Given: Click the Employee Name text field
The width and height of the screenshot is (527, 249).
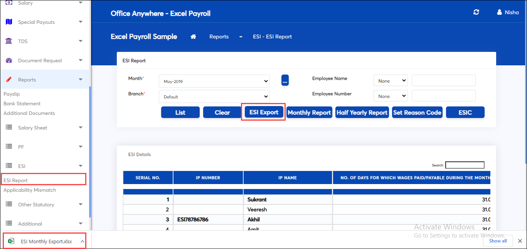Looking at the screenshot, I should pos(444,80).
